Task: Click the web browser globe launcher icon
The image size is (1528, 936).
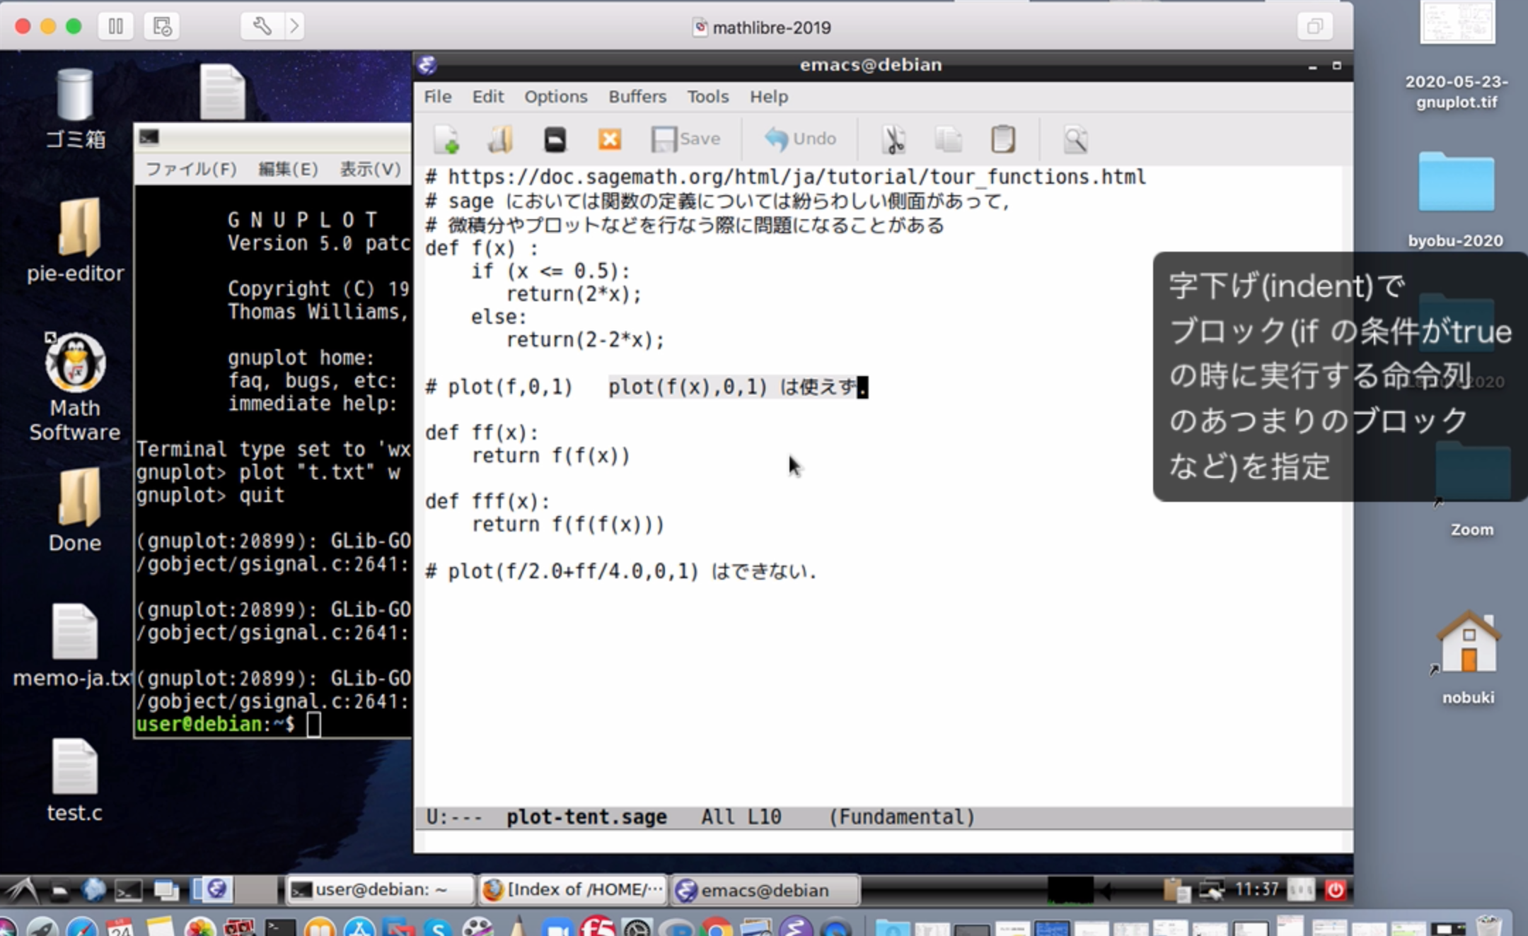Action: click(x=93, y=889)
